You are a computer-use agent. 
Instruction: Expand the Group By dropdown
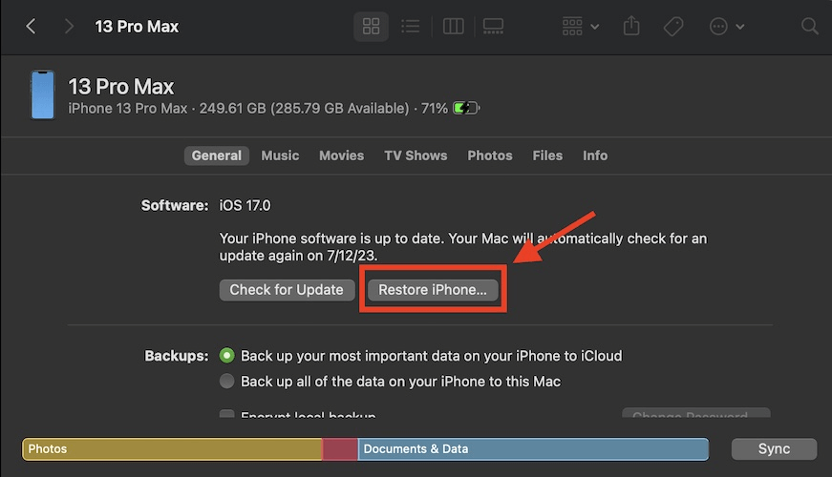(580, 27)
